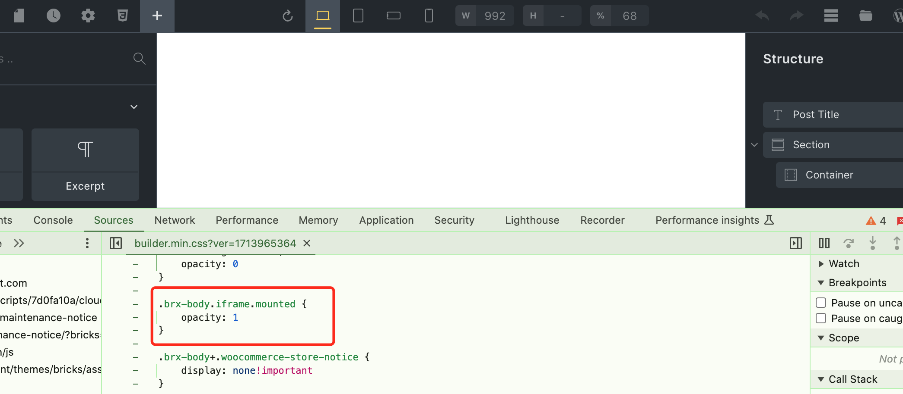
Task: Collapse the element category chevron
Action: click(134, 106)
